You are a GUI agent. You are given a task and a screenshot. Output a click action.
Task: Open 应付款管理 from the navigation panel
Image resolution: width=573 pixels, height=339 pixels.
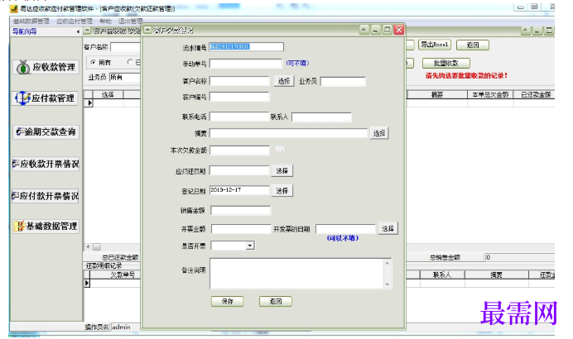pos(46,98)
